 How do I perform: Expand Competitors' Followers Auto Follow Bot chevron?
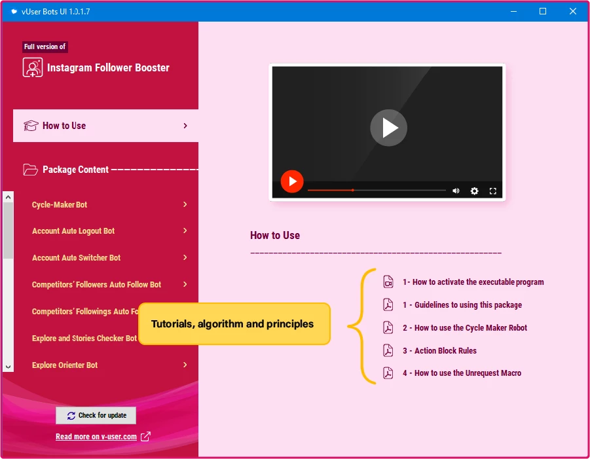click(x=185, y=284)
